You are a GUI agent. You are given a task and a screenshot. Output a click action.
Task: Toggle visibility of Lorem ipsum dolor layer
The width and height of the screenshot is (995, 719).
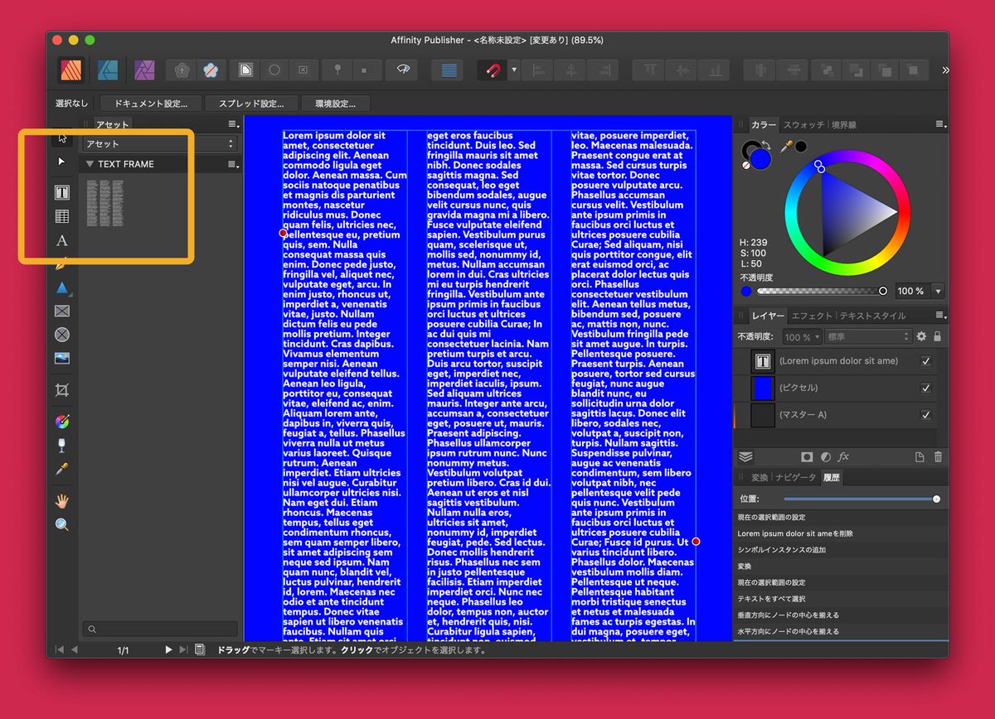pos(926,361)
